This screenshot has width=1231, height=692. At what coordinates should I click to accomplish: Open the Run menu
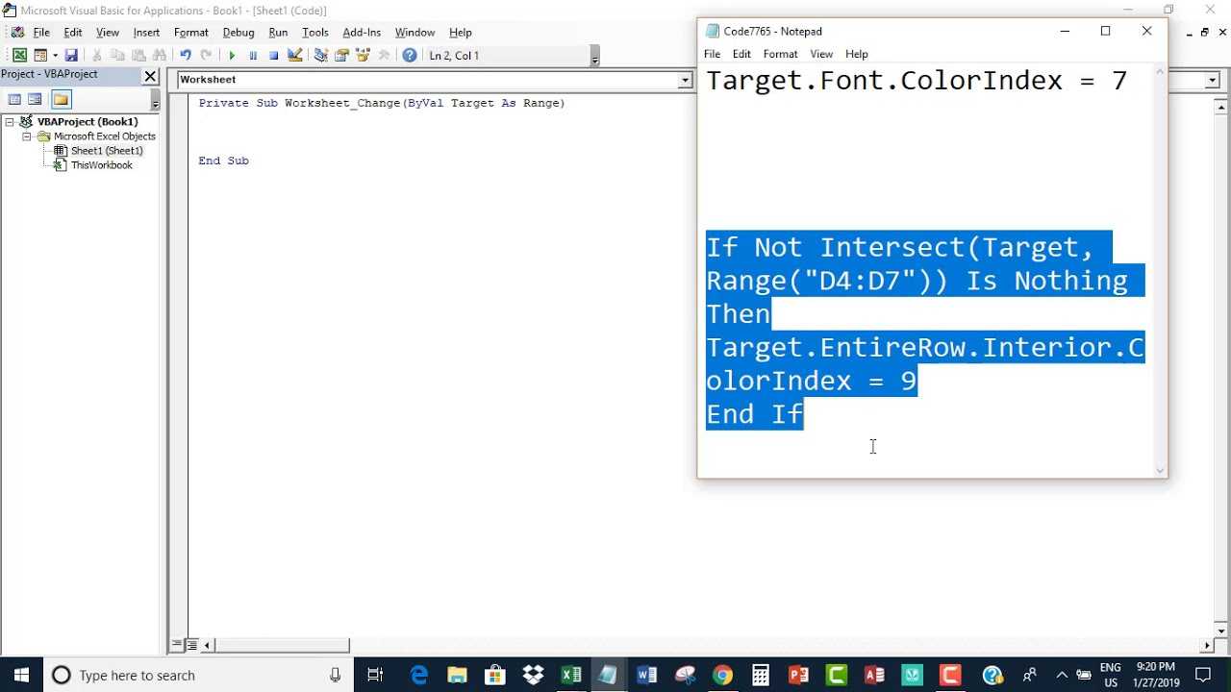(278, 33)
